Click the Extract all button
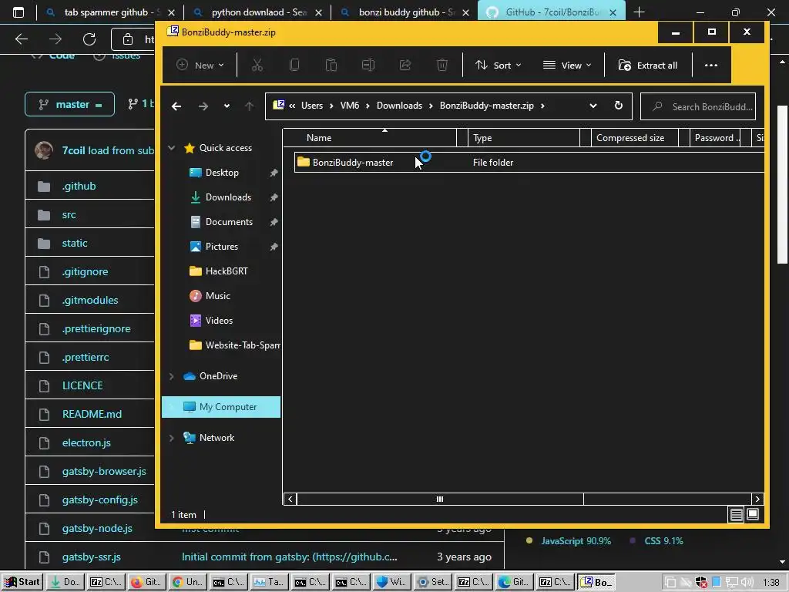 648,65
